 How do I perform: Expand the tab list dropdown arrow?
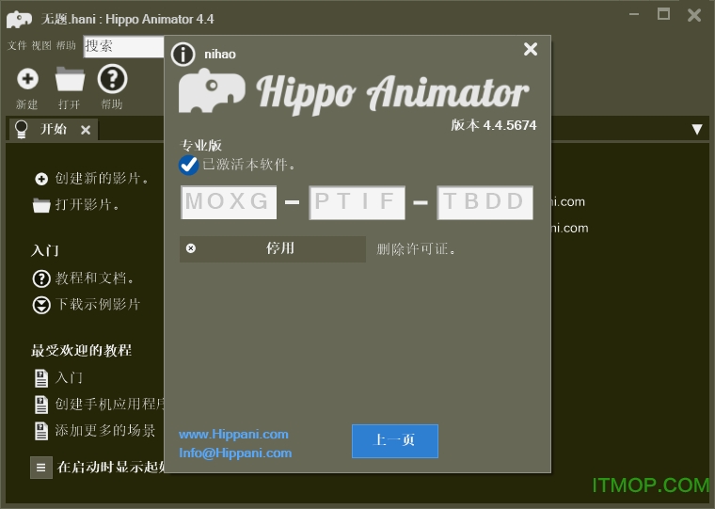point(696,129)
